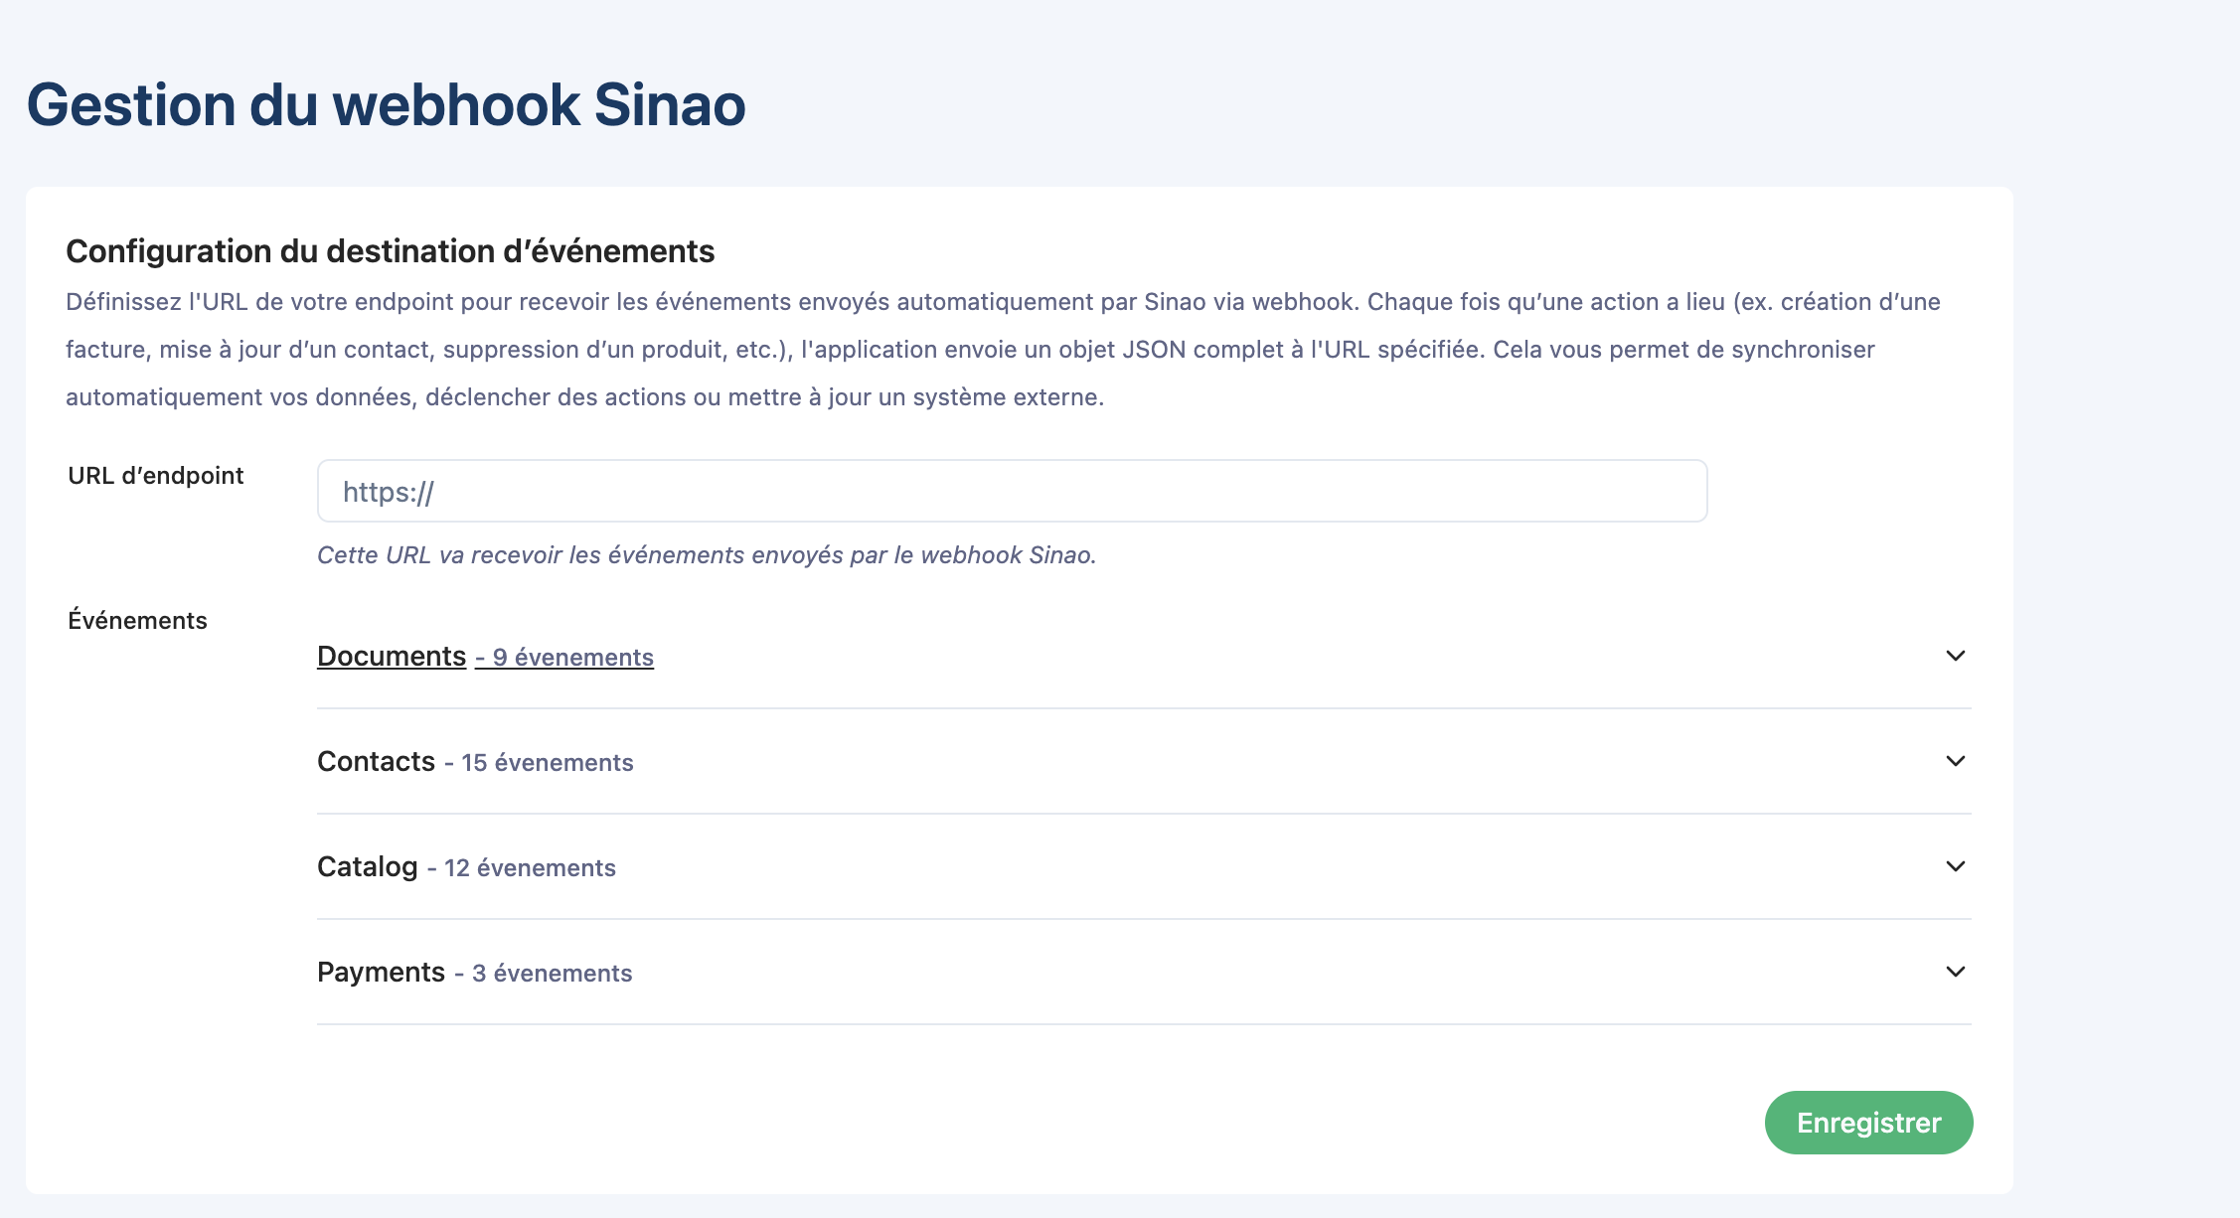Image resolution: width=2240 pixels, height=1218 pixels.
Task: Click the italic helper text under URL field
Action: (706, 555)
